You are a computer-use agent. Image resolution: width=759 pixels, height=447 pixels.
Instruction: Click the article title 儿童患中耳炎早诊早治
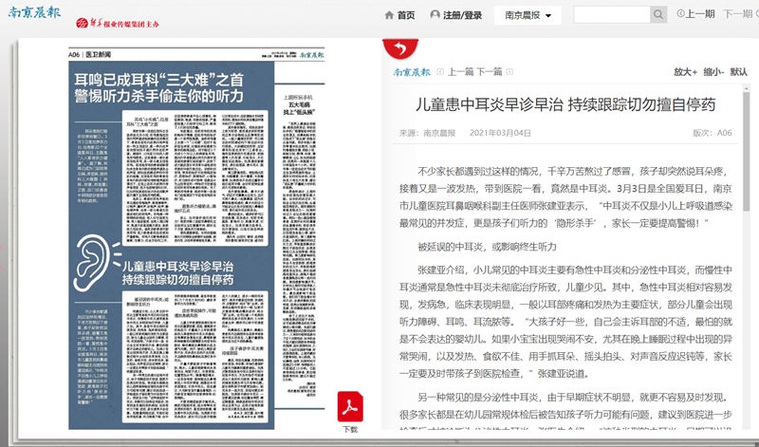[565, 104]
